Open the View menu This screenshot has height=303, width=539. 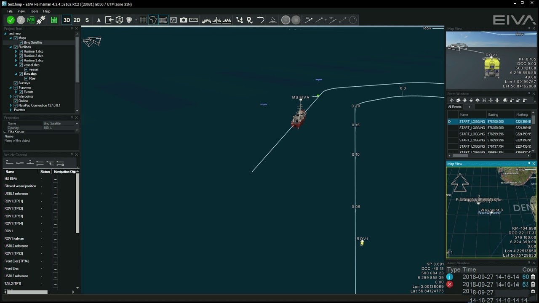21,11
